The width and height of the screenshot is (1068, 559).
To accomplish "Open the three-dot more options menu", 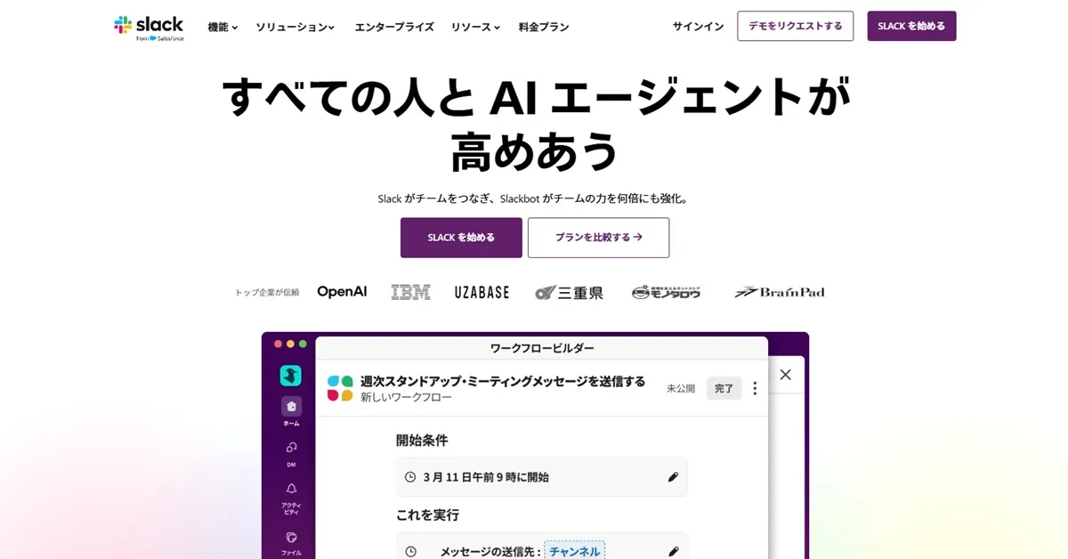I will pyautogui.click(x=755, y=388).
